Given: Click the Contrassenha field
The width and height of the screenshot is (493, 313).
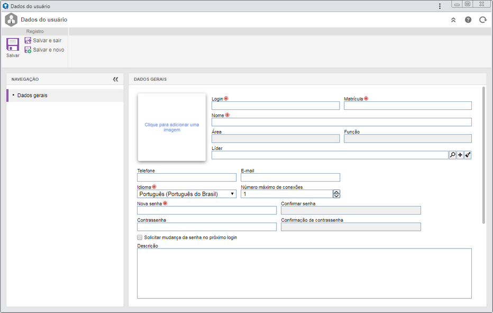Looking at the screenshot, I should click(x=207, y=227).
